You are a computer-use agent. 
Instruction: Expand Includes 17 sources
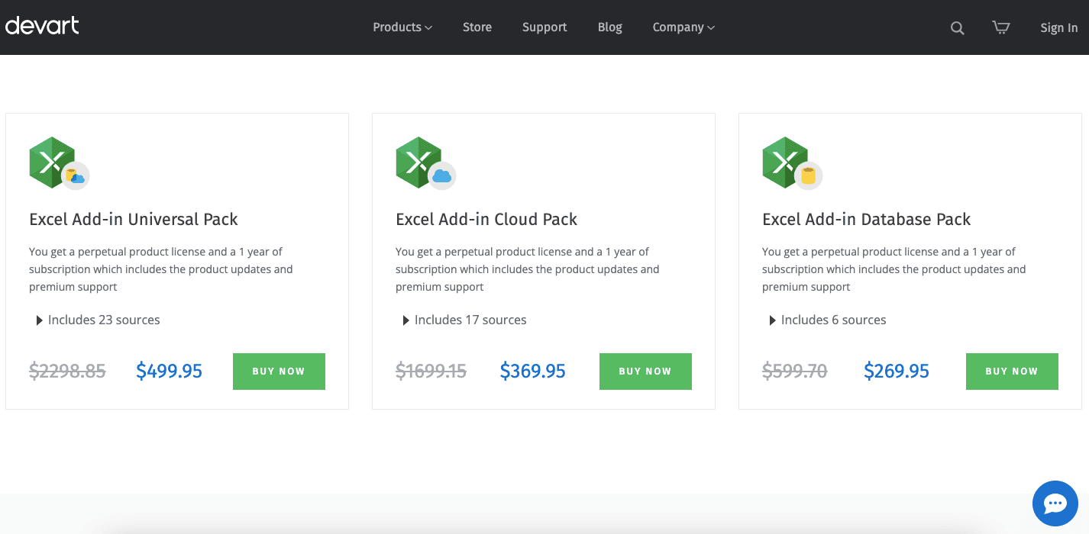pyautogui.click(x=464, y=320)
